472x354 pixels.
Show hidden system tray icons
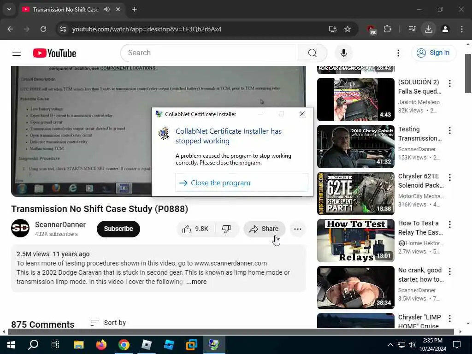pyautogui.click(x=390, y=345)
